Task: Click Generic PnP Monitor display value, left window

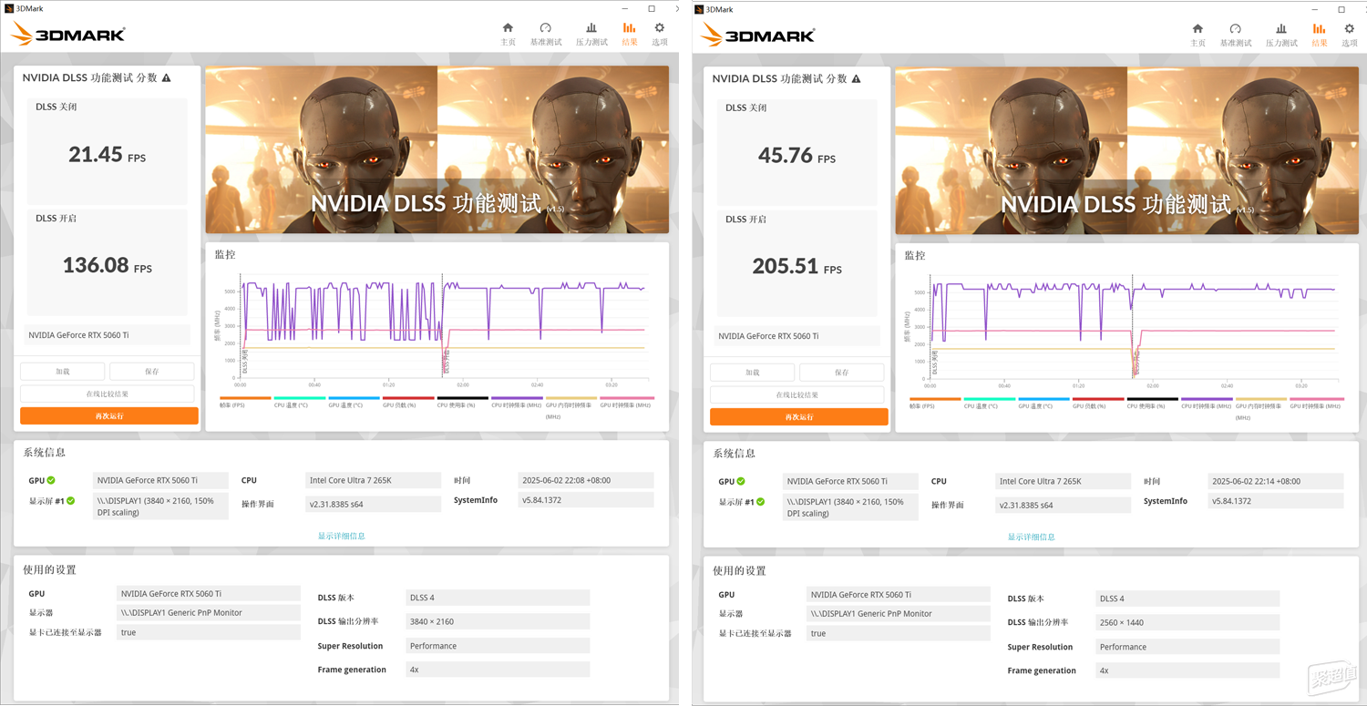Action: pyautogui.click(x=209, y=612)
